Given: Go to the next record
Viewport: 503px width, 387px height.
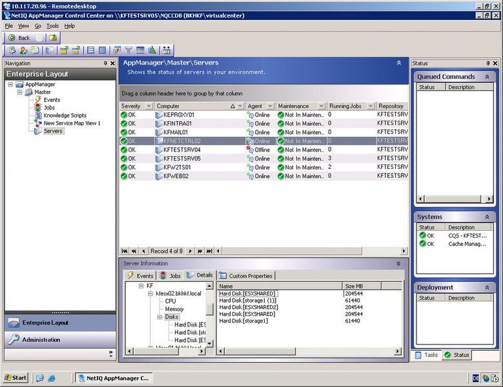Looking at the screenshot, I should pyautogui.click(x=190, y=251).
